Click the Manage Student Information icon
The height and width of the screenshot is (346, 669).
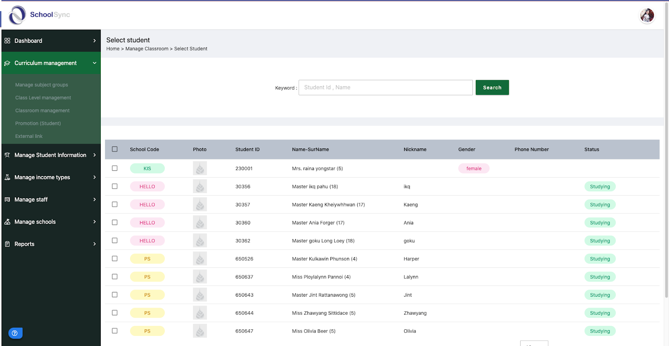(7, 155)
